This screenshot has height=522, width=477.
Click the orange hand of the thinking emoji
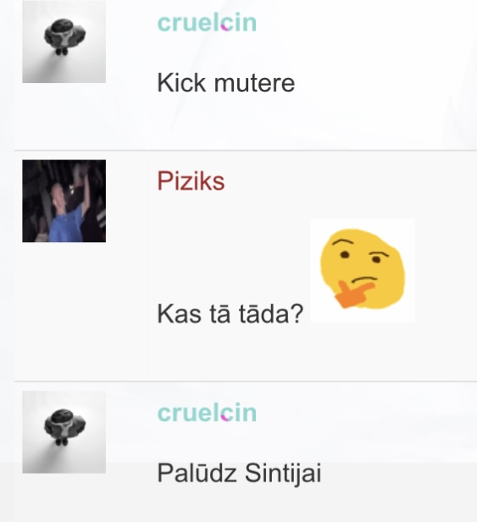[352, 294]
